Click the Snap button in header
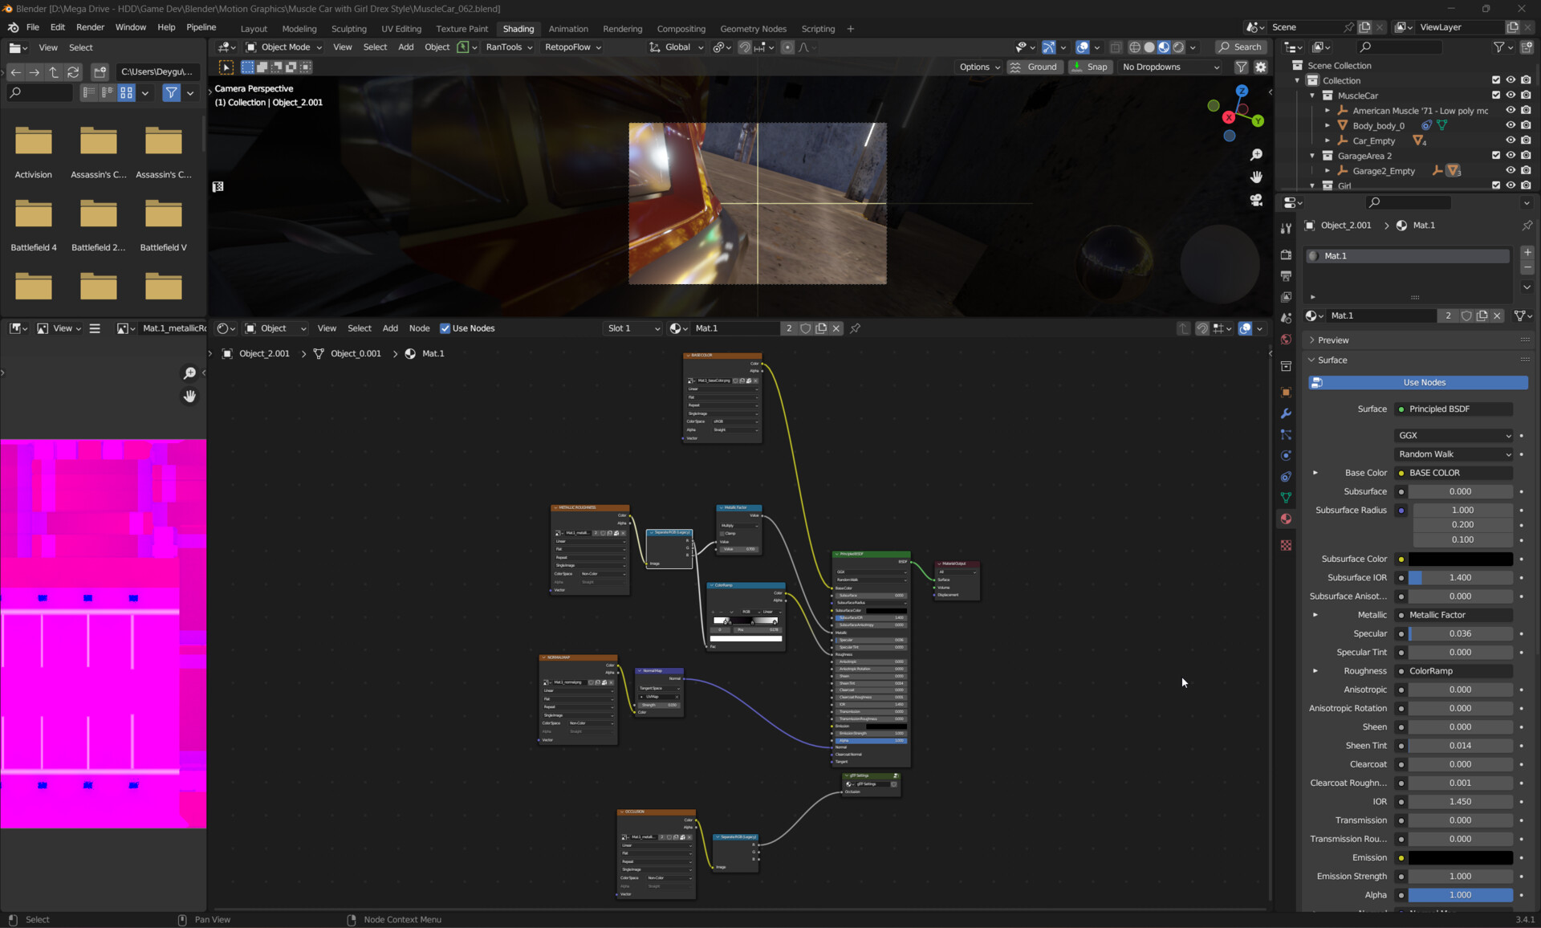Screen dimensions: 1541x928 1090,67
